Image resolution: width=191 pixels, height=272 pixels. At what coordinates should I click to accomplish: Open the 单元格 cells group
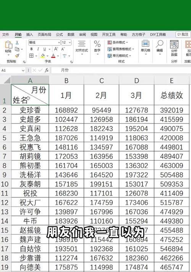pyautogui.click(x=146, y=47)
